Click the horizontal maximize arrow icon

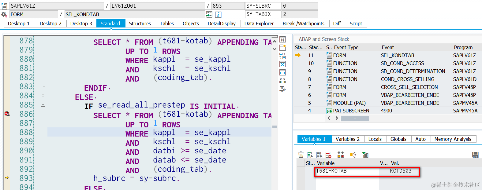pyautogui.click(x=283, y=72)
